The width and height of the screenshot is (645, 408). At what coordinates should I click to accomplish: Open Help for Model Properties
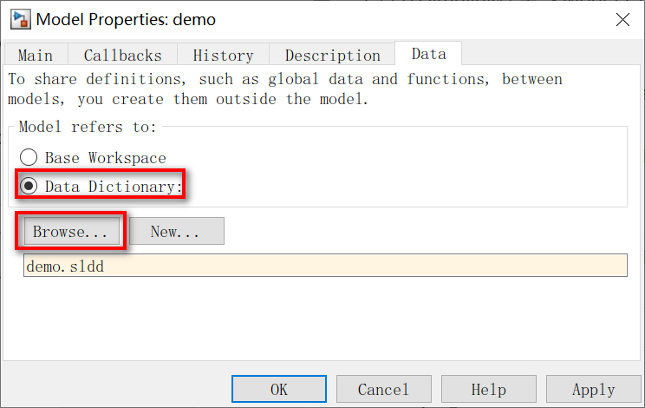pos(489,389)
